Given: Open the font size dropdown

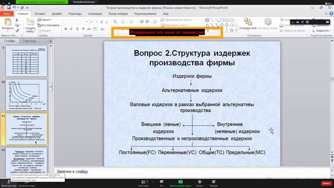Looking at the screenshot, I should (97, 22).
